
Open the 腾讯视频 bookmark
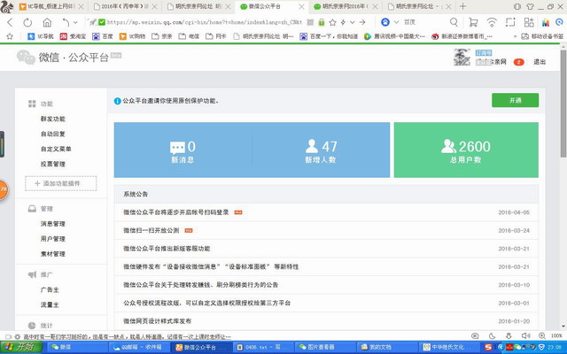[x=394, y=36]
